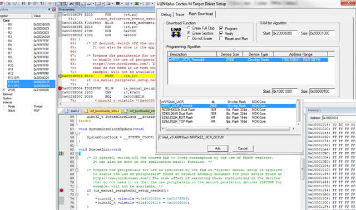Click the yellow PC arrow in Disassembly window

pos(60,76)
